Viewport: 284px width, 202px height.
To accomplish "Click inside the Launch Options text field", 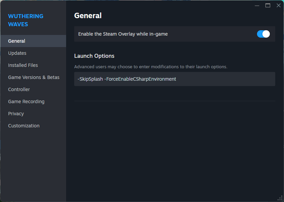I will pos(175,79).
